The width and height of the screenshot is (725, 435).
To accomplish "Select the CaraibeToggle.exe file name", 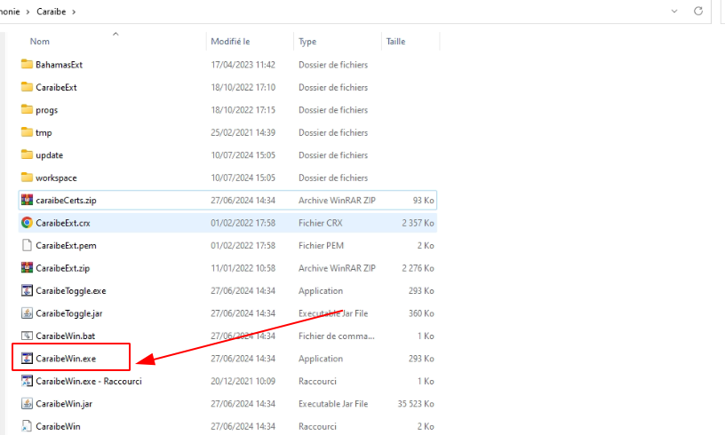I will coord(71,291).
